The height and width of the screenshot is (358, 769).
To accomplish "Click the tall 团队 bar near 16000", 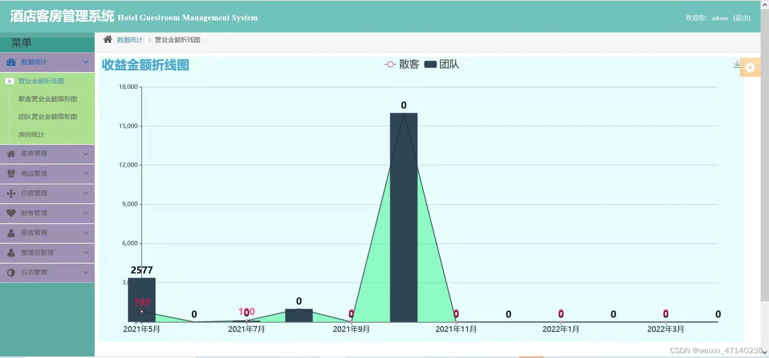I will pyautogui.click(x=404, y=217).
